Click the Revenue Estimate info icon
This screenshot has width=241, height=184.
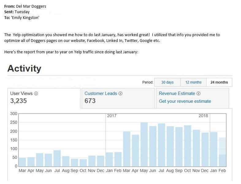click(198, 93)
